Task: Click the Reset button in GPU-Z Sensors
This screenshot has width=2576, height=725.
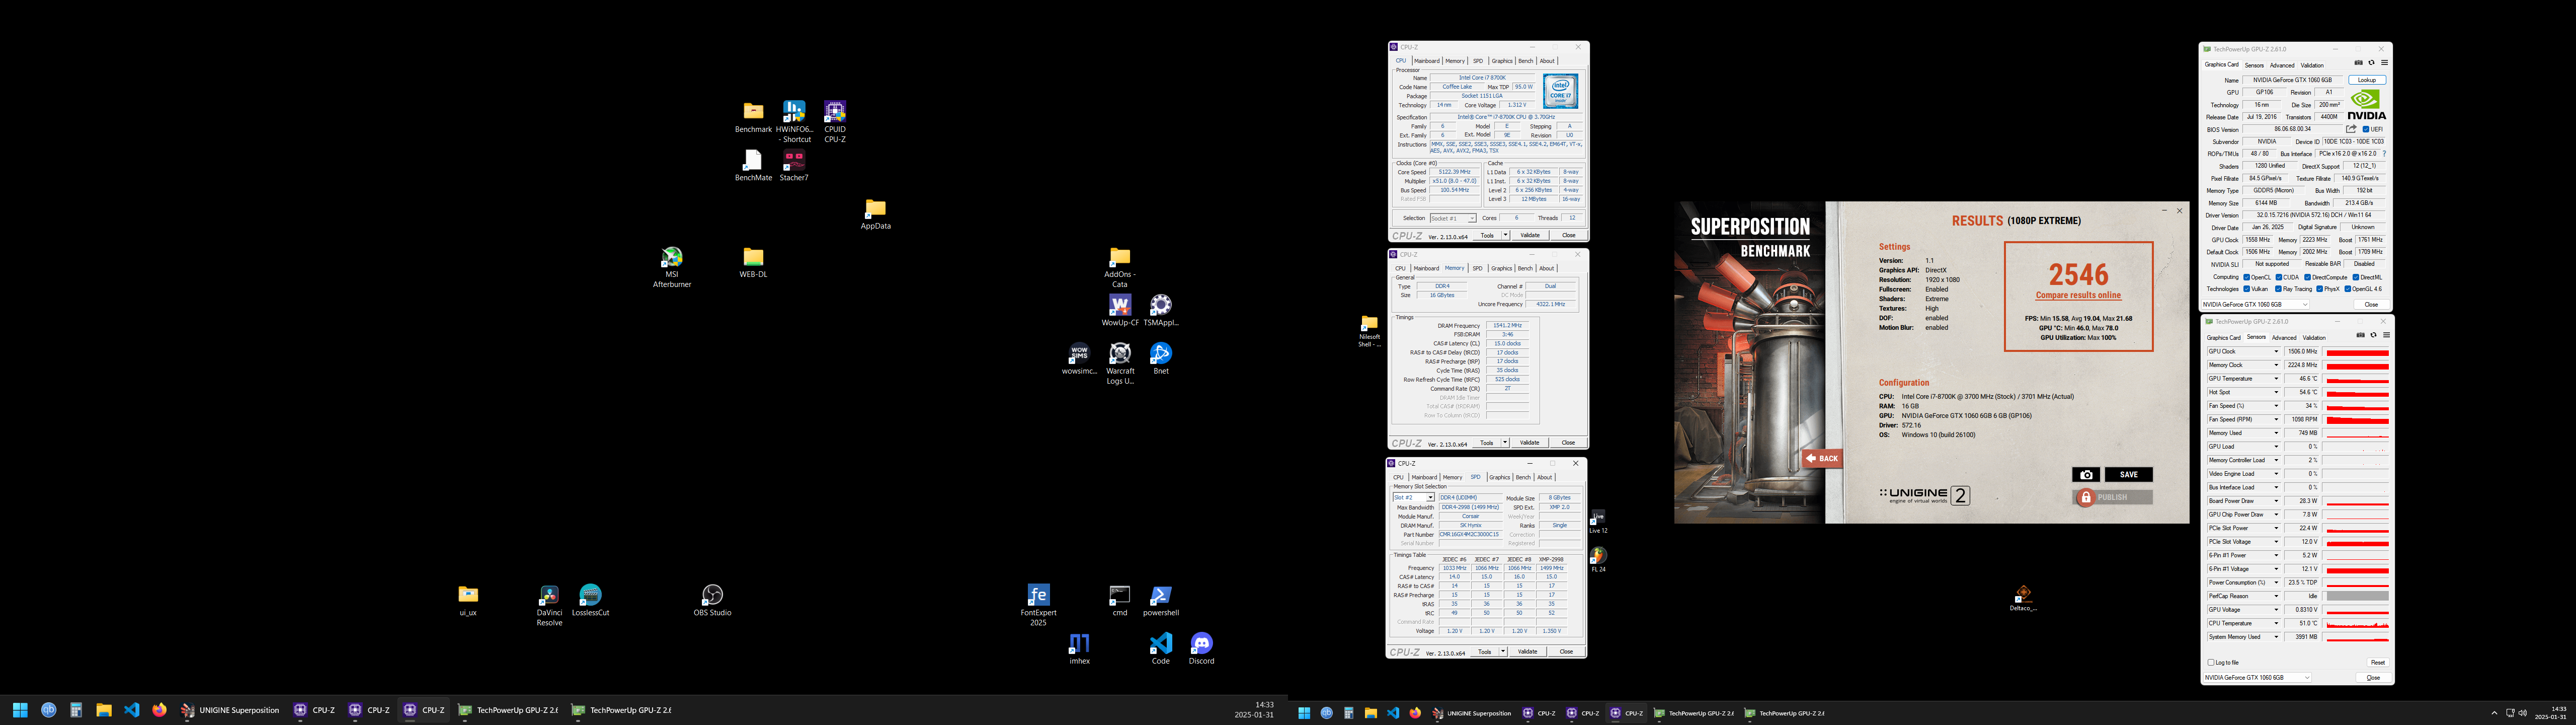Action: point(2378,663)
